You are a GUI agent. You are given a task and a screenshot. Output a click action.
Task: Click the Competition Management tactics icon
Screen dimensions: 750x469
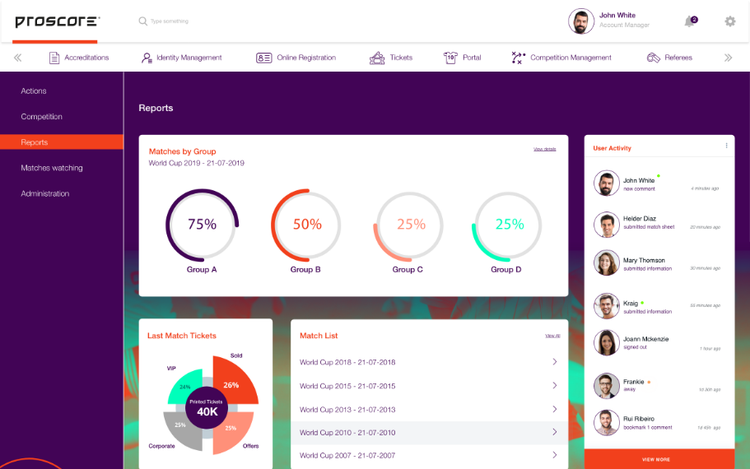pos(518,58)
